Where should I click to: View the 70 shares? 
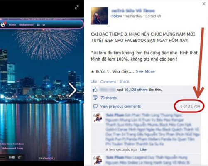[x=109, y=98]
